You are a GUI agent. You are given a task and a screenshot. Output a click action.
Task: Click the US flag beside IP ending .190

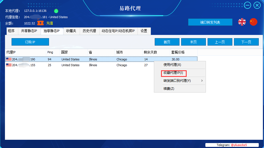9,59
